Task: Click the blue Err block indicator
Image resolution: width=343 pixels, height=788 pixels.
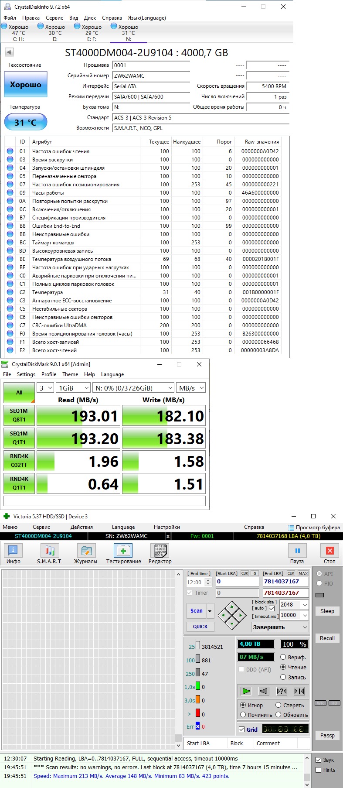Action: click(x=198, y=726)
